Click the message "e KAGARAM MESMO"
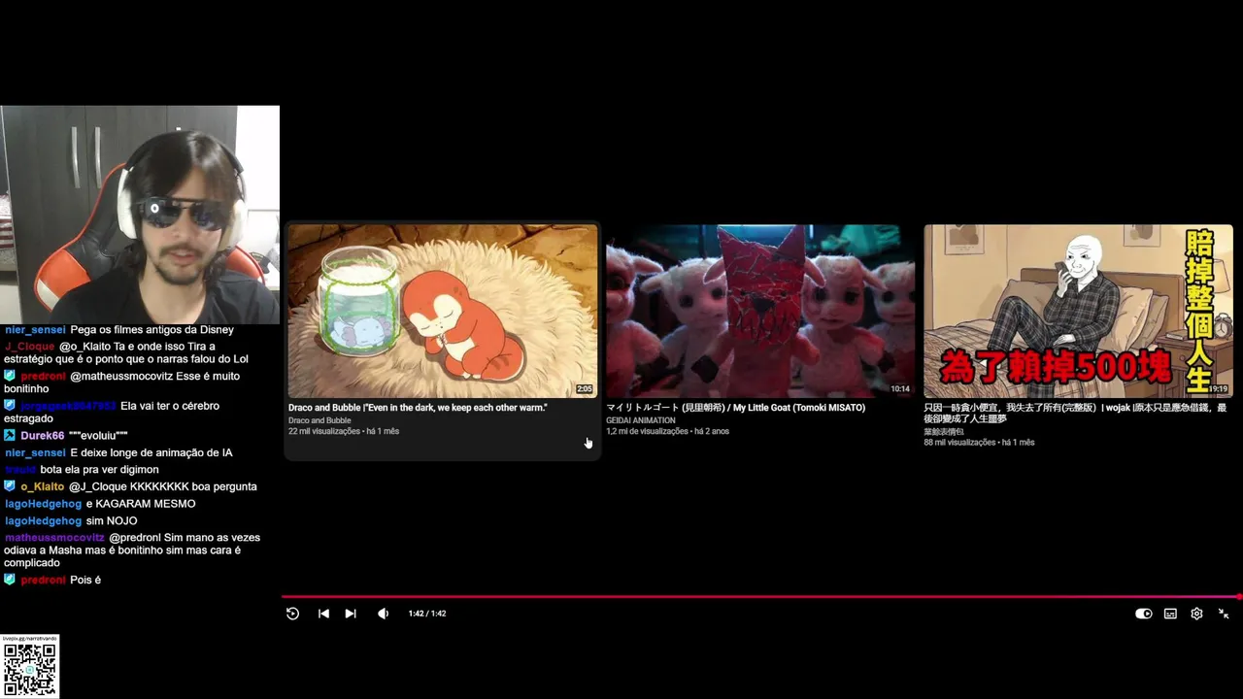This screenshot has width=1243, height=699. [x=141, y=505]
